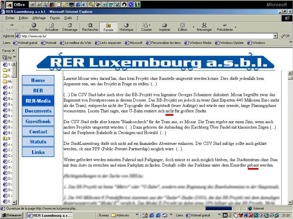Click Personnaliser les liens shortcut

(x=164, y=43)
